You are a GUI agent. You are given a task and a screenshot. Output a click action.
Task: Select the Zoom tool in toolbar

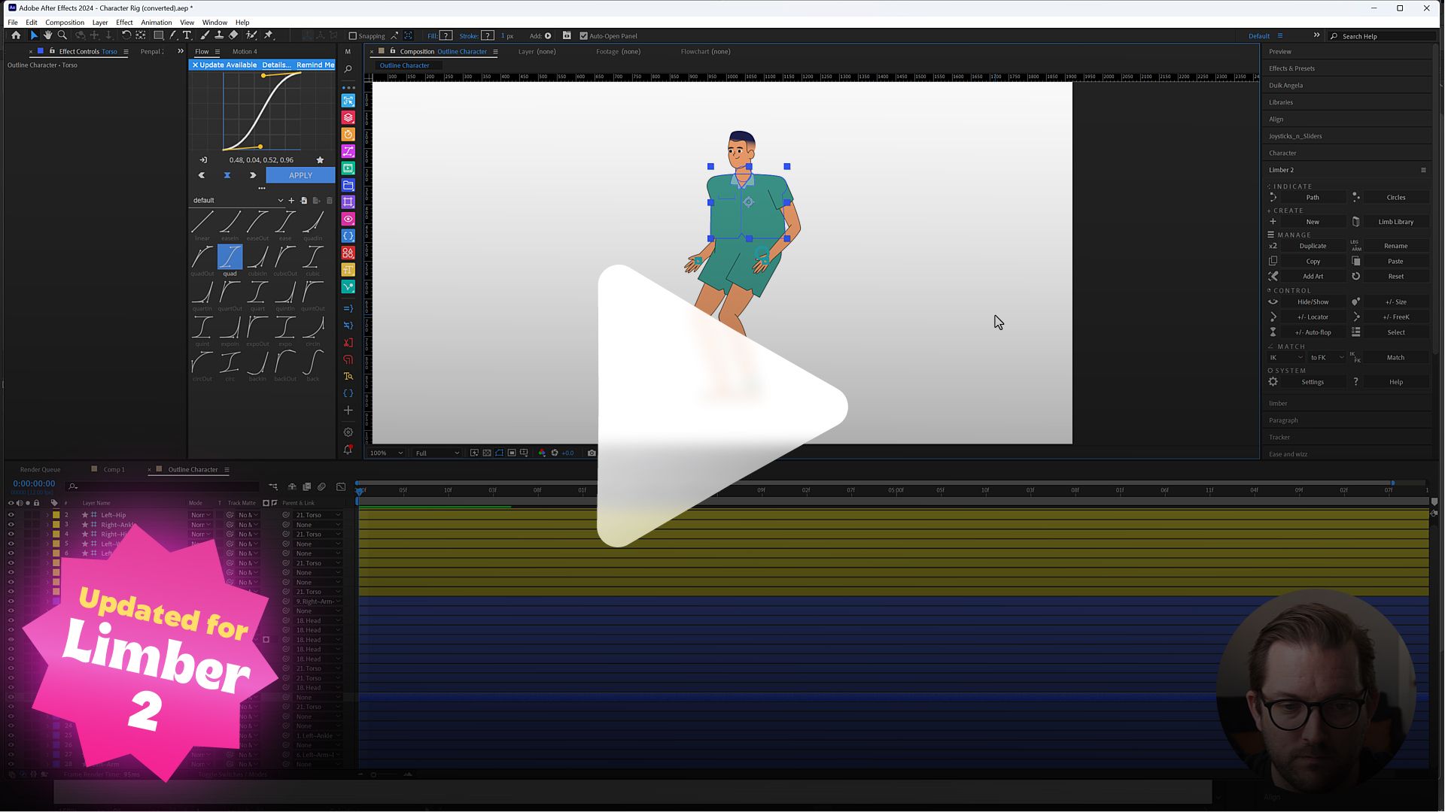(62, 35)
